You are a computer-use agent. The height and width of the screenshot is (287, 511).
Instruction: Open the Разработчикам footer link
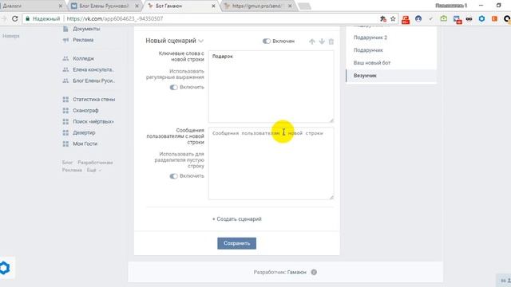tap(95, 163)
